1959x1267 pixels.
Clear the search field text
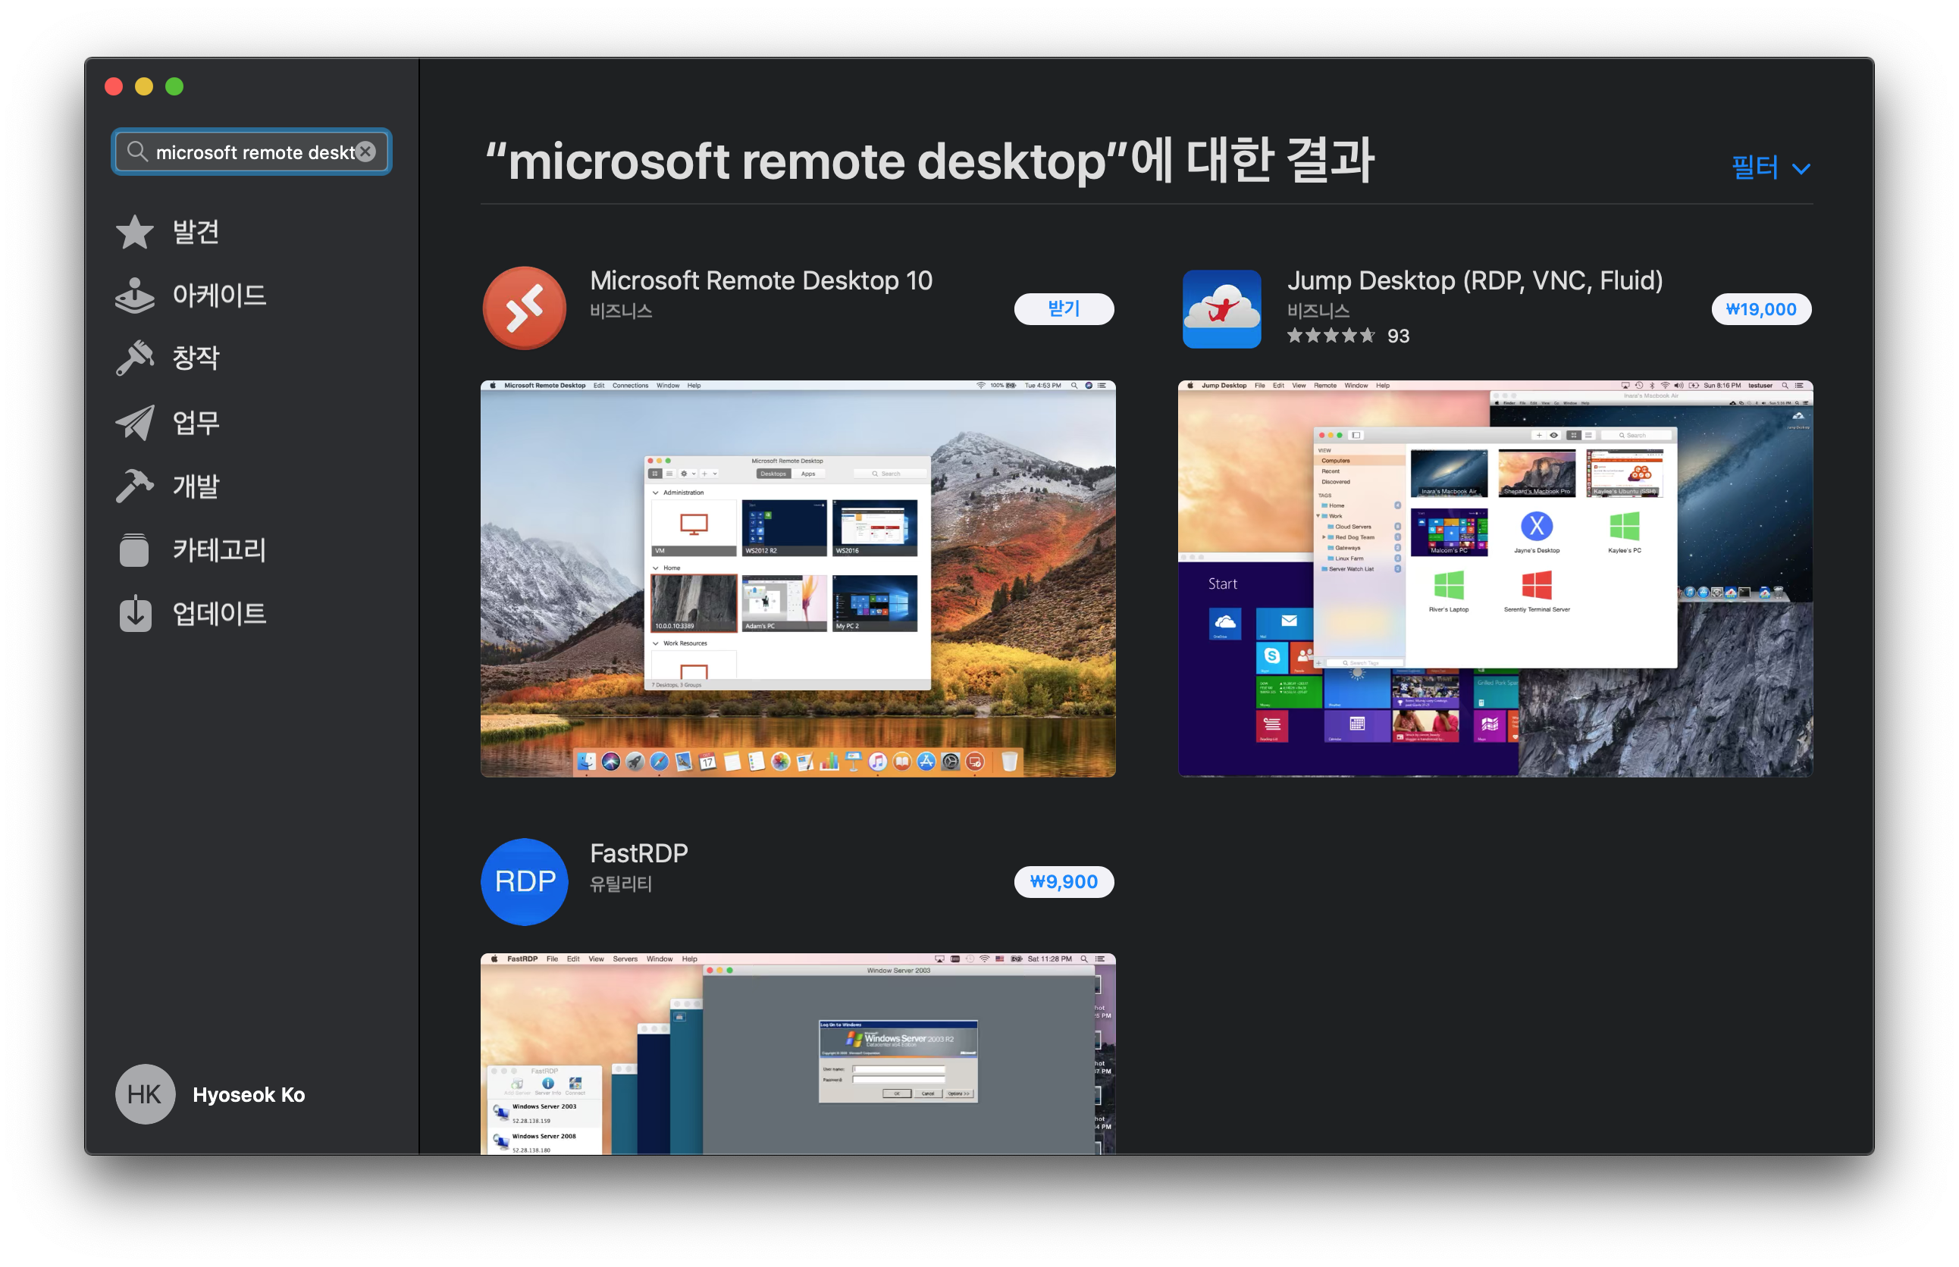click(366, 152)
